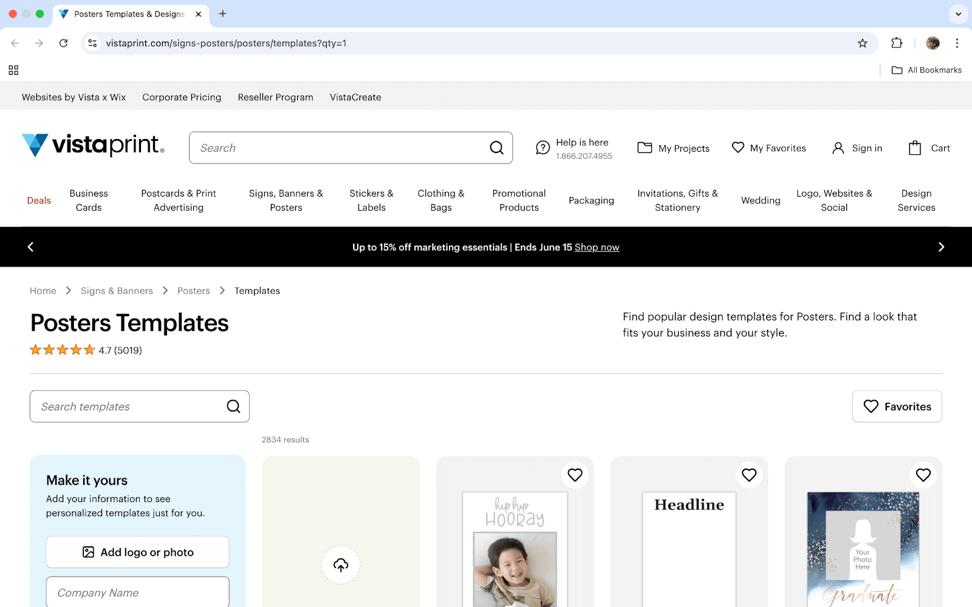
Task: Open the Cart icon
Action: coord(916,148)
